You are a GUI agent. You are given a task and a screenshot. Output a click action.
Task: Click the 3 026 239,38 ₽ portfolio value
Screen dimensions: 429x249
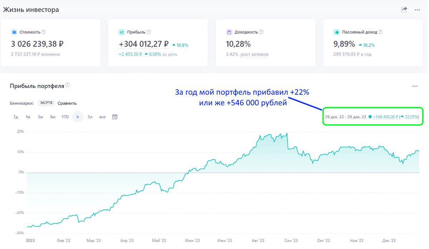[x=37, y=44]
